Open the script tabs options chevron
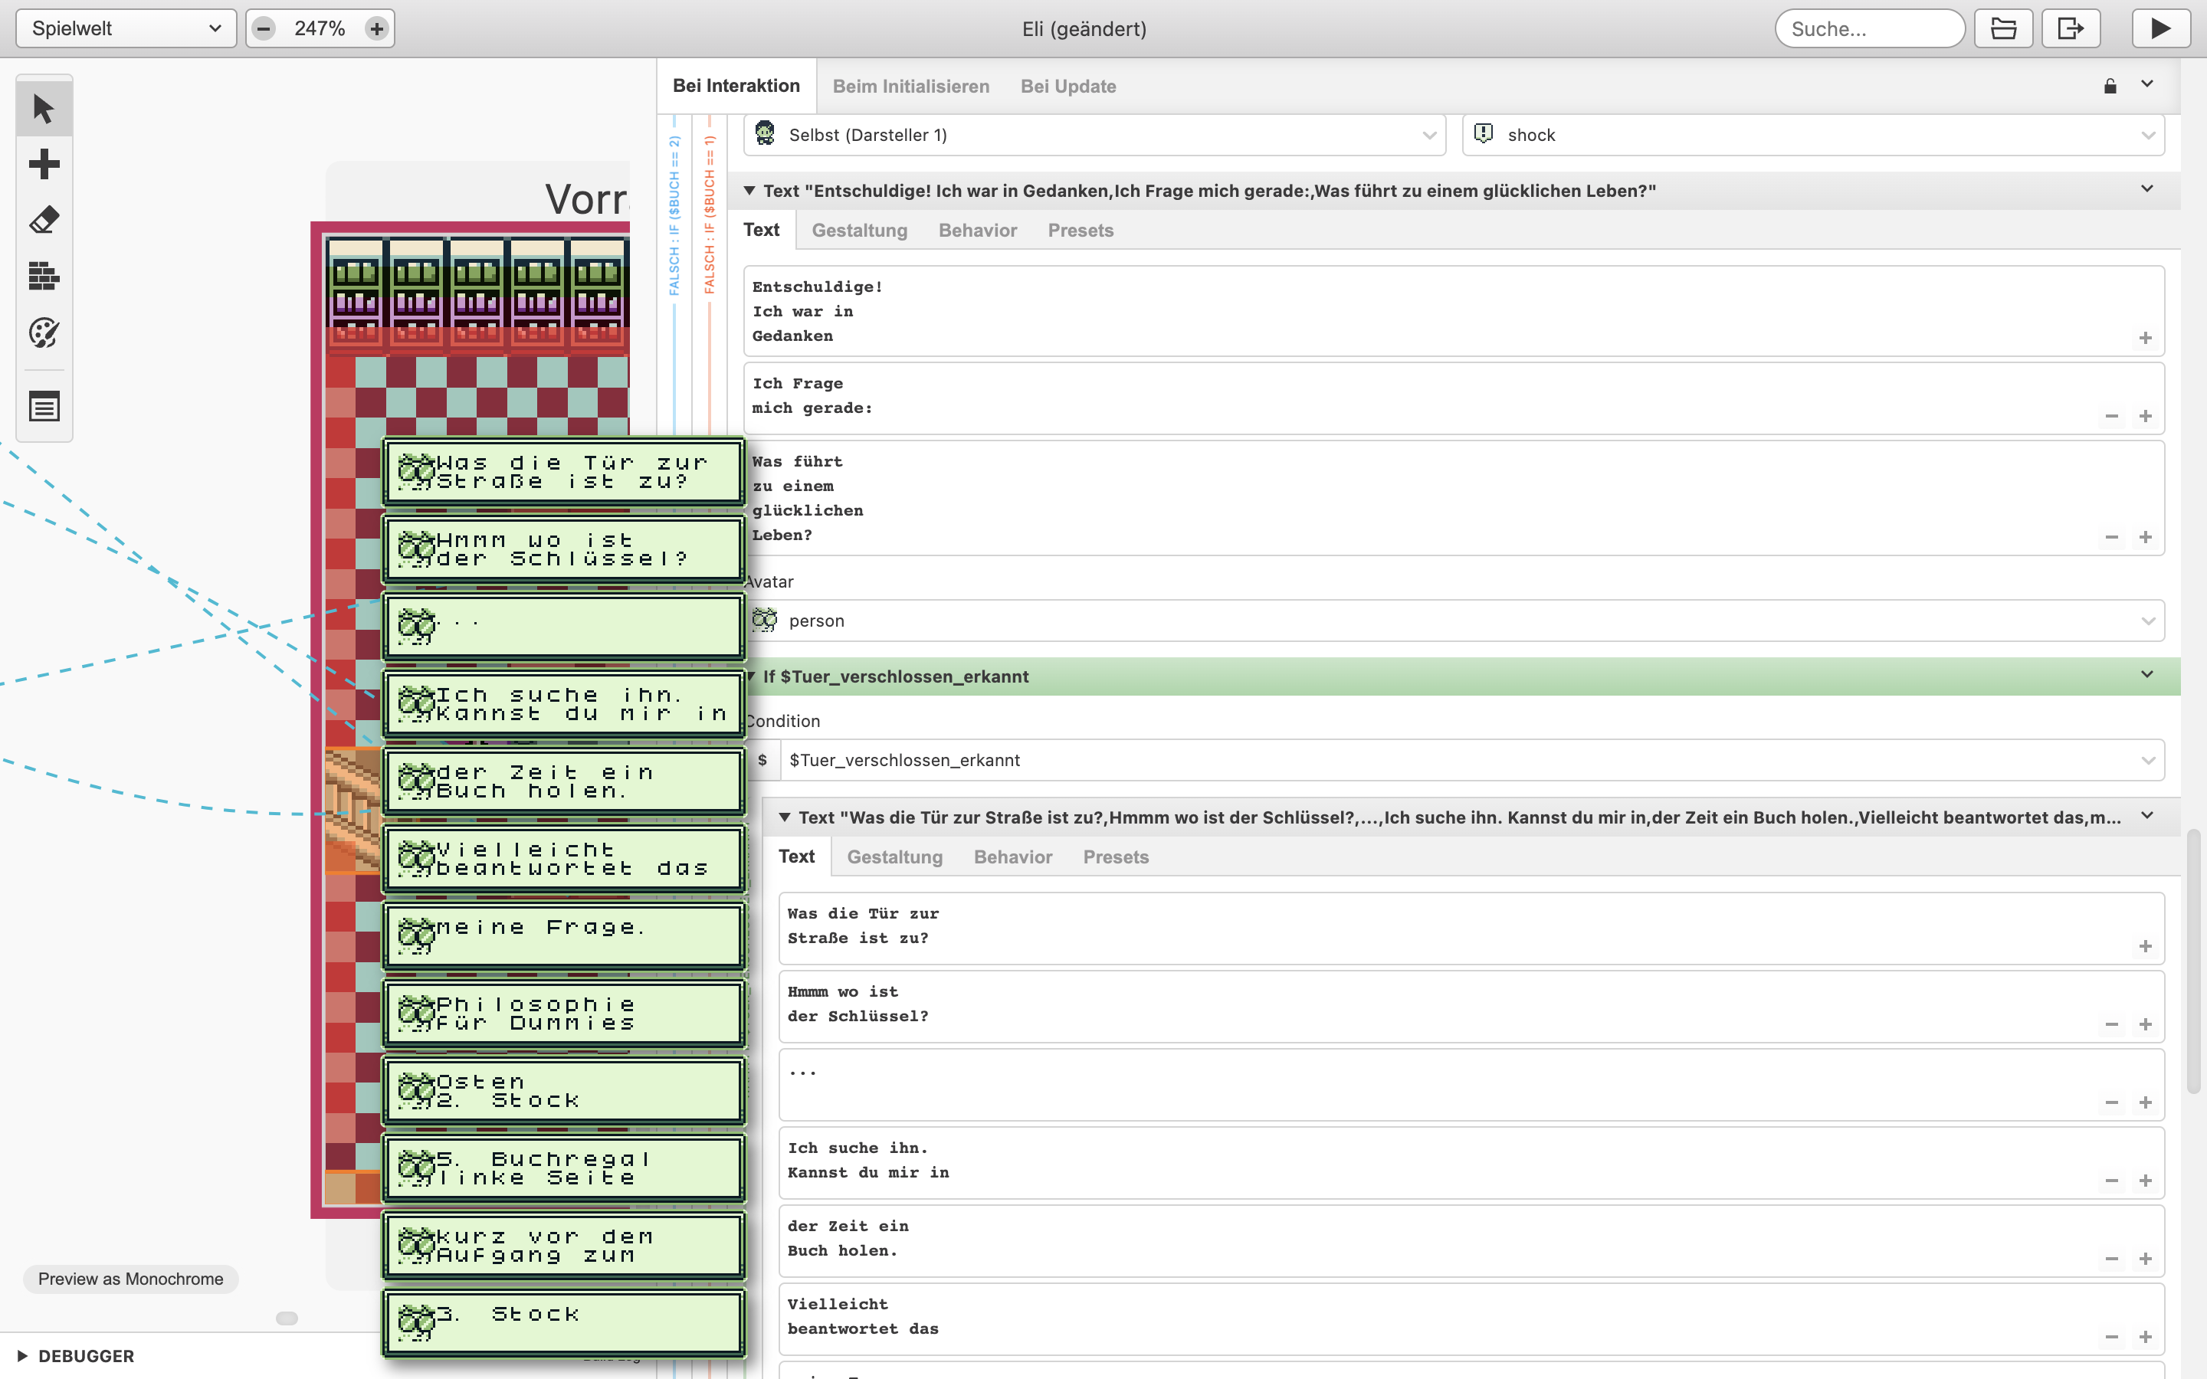This screenshot has height=1379, width=2207. (x=2146, y=84)
